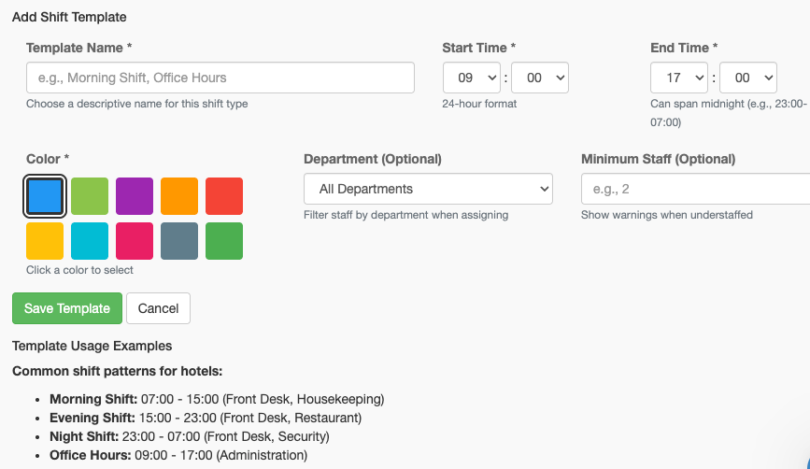Open the Start Time hour dropdown
This screenshot has height=469, width=810.
click(472, 78)
